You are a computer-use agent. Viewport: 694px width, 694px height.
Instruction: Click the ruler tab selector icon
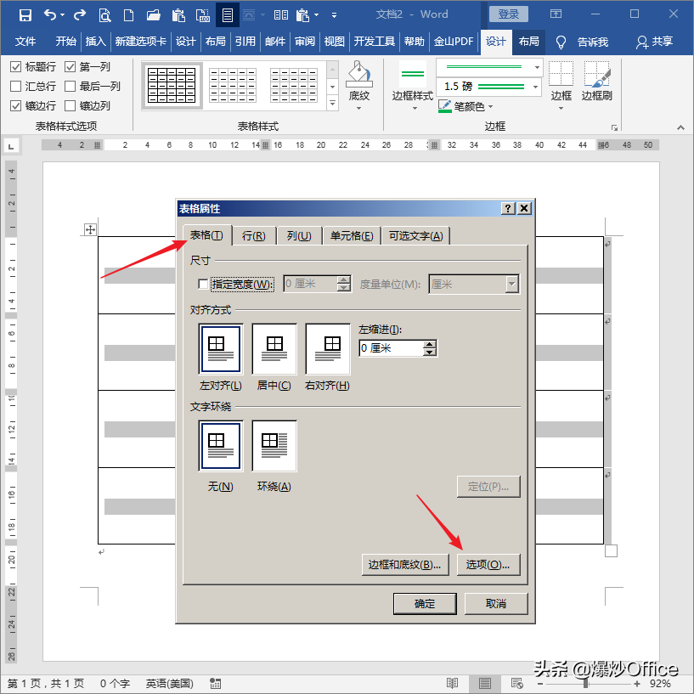point(11,145)
